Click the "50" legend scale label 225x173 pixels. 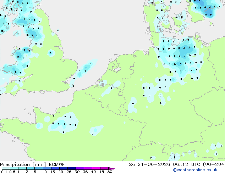110,172
